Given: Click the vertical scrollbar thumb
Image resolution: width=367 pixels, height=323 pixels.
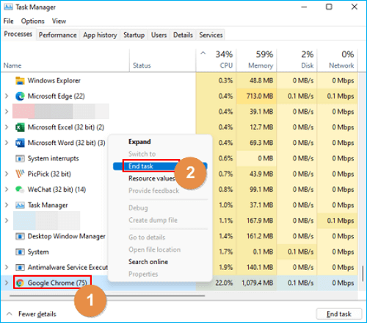Looking at the screenshot, I should click(x=363, y=273).
